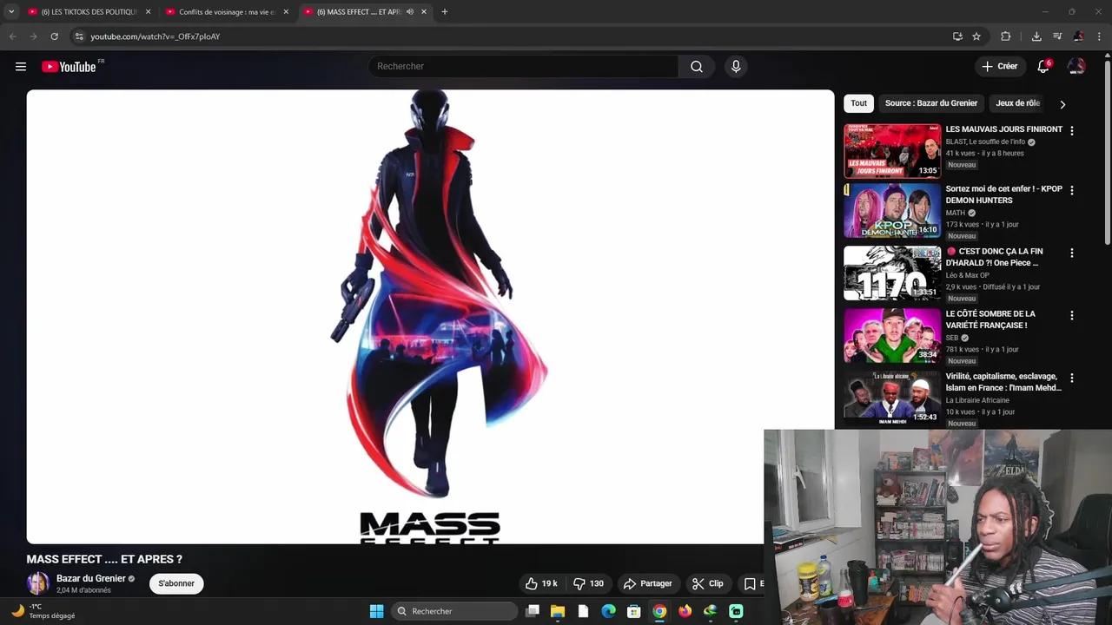Open options for One Piece Harald video

1072,253
